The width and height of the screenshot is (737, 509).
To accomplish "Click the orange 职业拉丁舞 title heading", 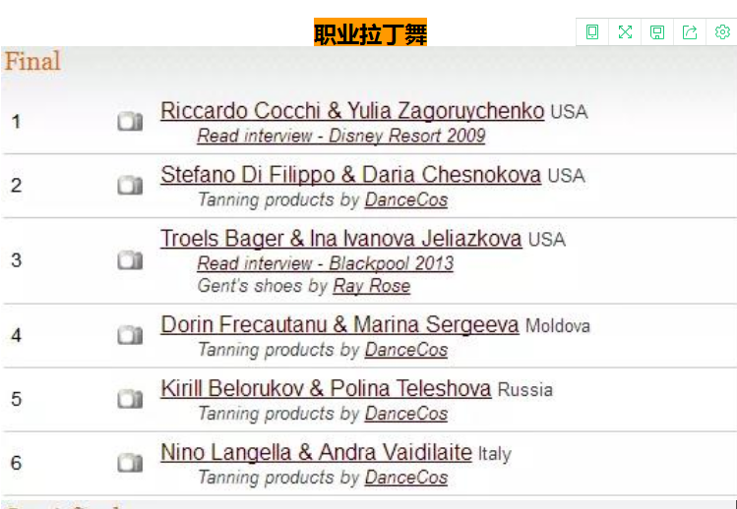I will 370,32.
